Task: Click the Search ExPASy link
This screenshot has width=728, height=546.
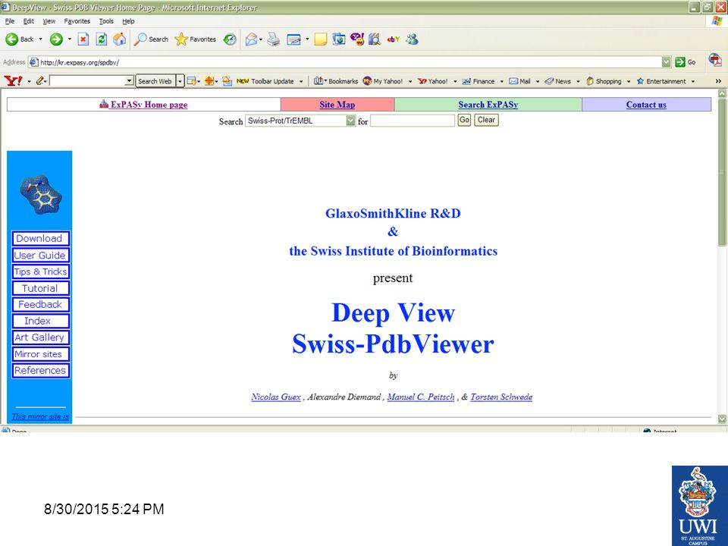Action: tap(488, 105)
